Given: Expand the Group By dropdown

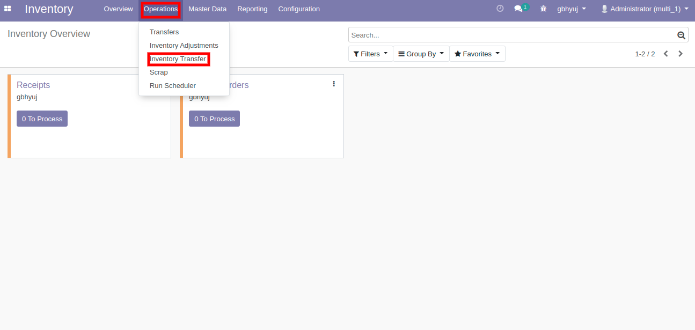Looking at the screenshot, I should (421, 54).
